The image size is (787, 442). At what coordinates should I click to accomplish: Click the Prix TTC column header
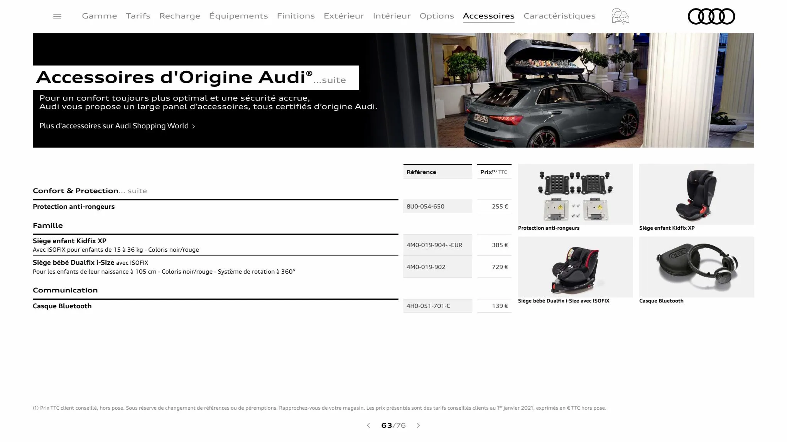pyautogui.click(x=494, y=172)
